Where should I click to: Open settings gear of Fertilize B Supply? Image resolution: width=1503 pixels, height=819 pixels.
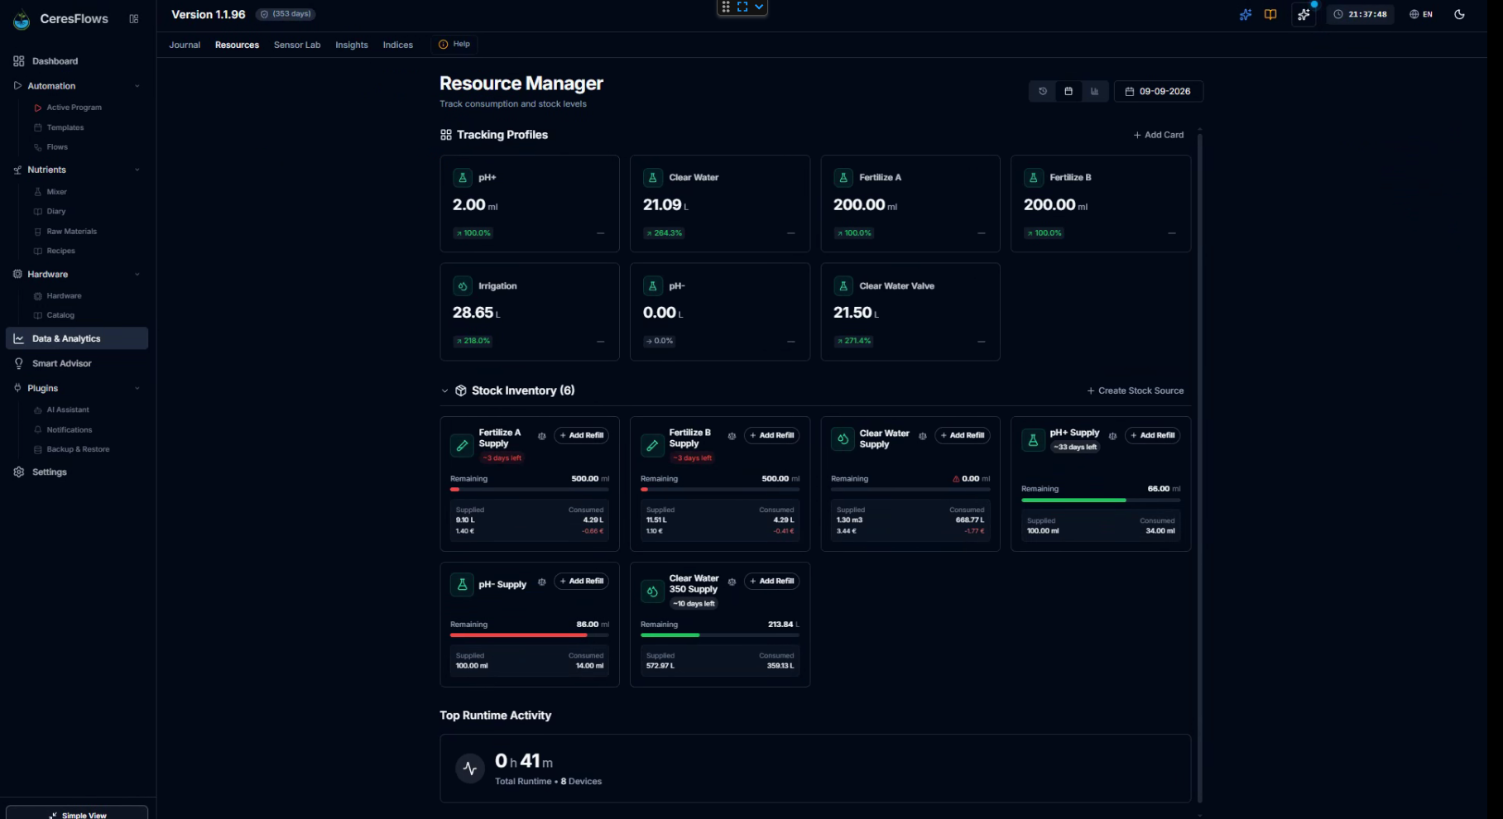732,436
